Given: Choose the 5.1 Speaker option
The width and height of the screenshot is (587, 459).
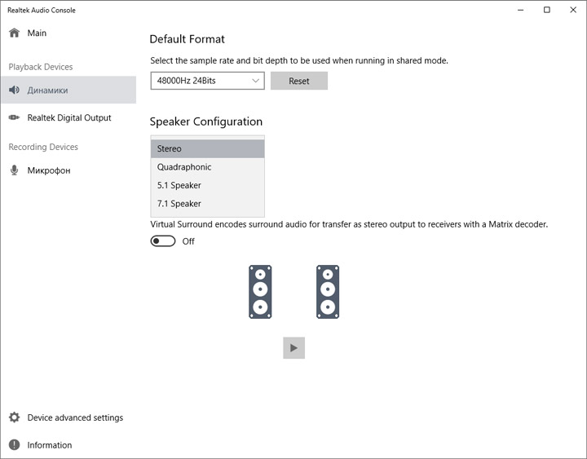Looking at the screenshot, I should (x=179, y=185).
